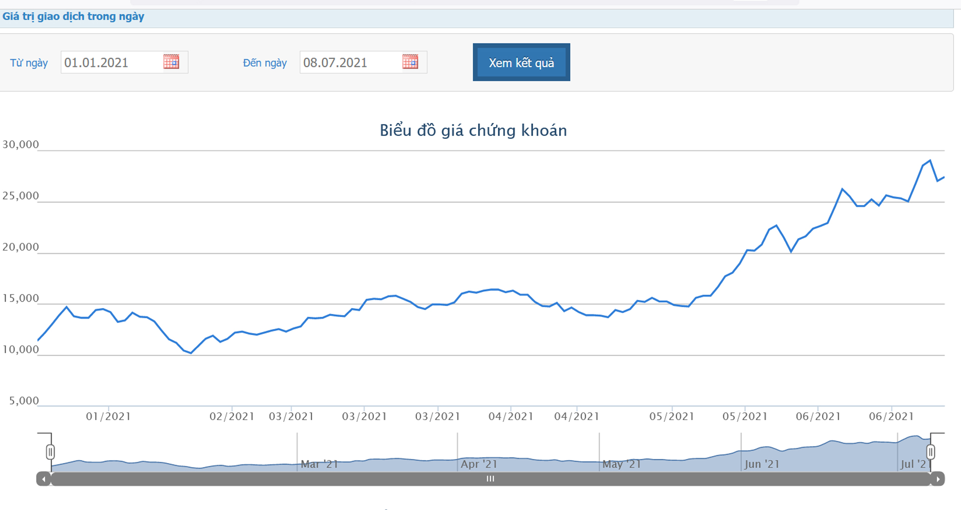The width and height of the screenshot is (961, 510).
Task: Click the left range handle of the navigator
Action: [x=50, y=452]
